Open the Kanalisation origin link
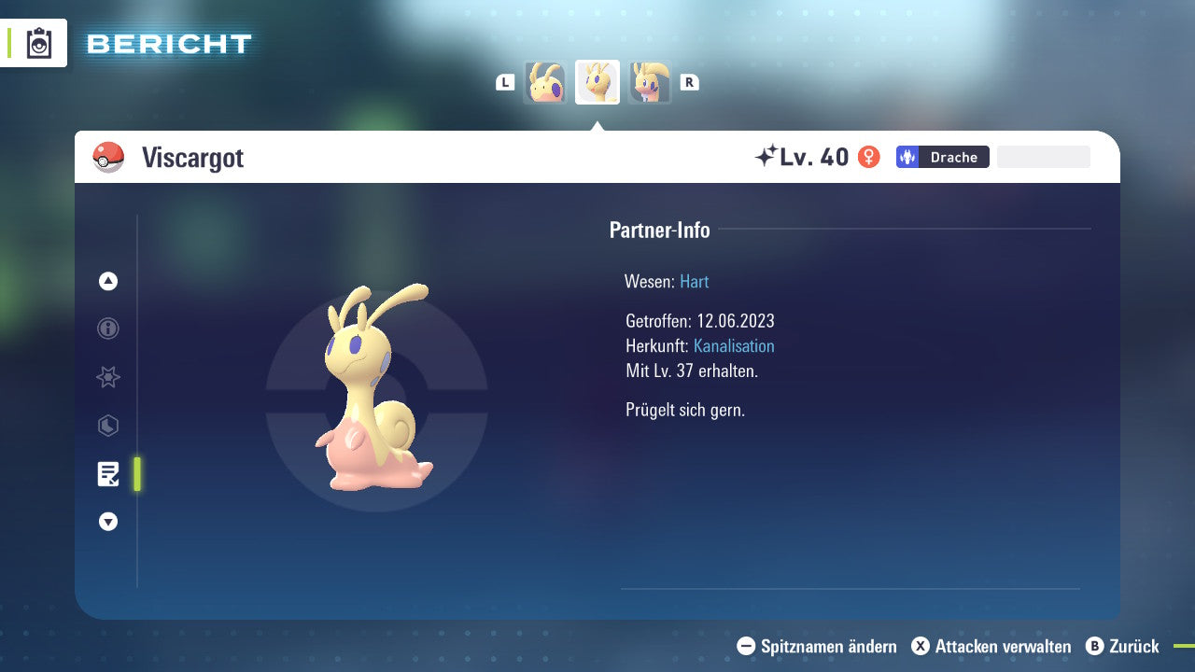1195x672 pixels. (734, 345)
